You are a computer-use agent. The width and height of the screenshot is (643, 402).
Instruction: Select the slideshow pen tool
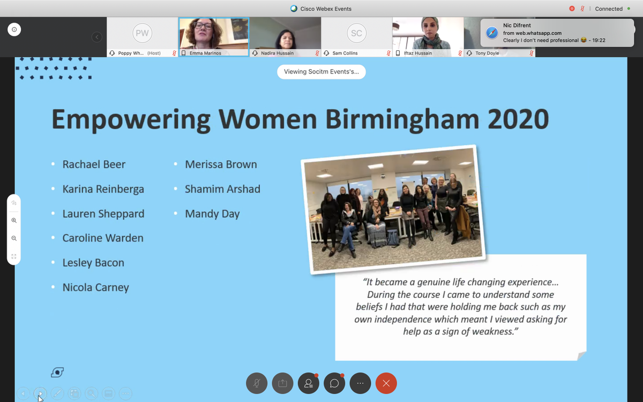click(57, 393)
